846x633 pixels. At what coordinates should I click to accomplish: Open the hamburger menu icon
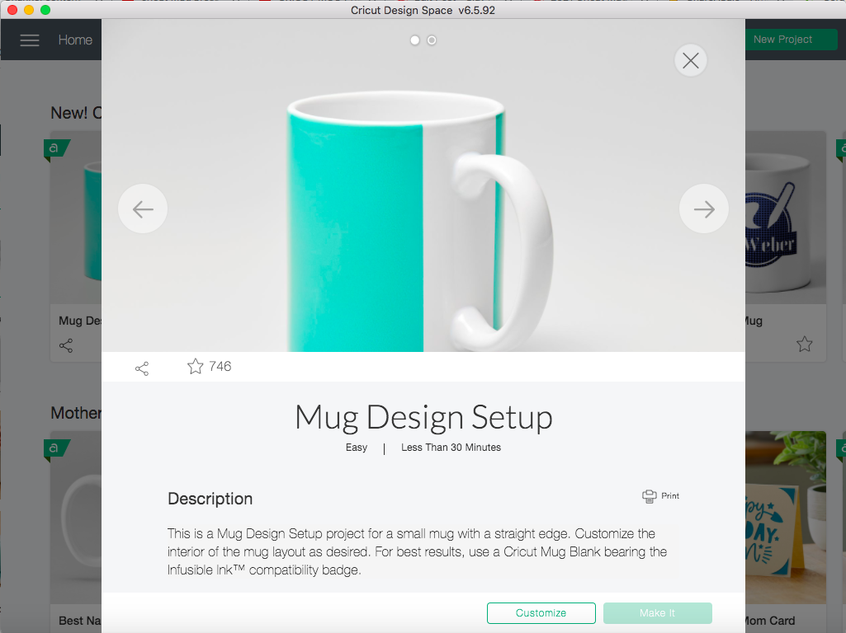30,40
